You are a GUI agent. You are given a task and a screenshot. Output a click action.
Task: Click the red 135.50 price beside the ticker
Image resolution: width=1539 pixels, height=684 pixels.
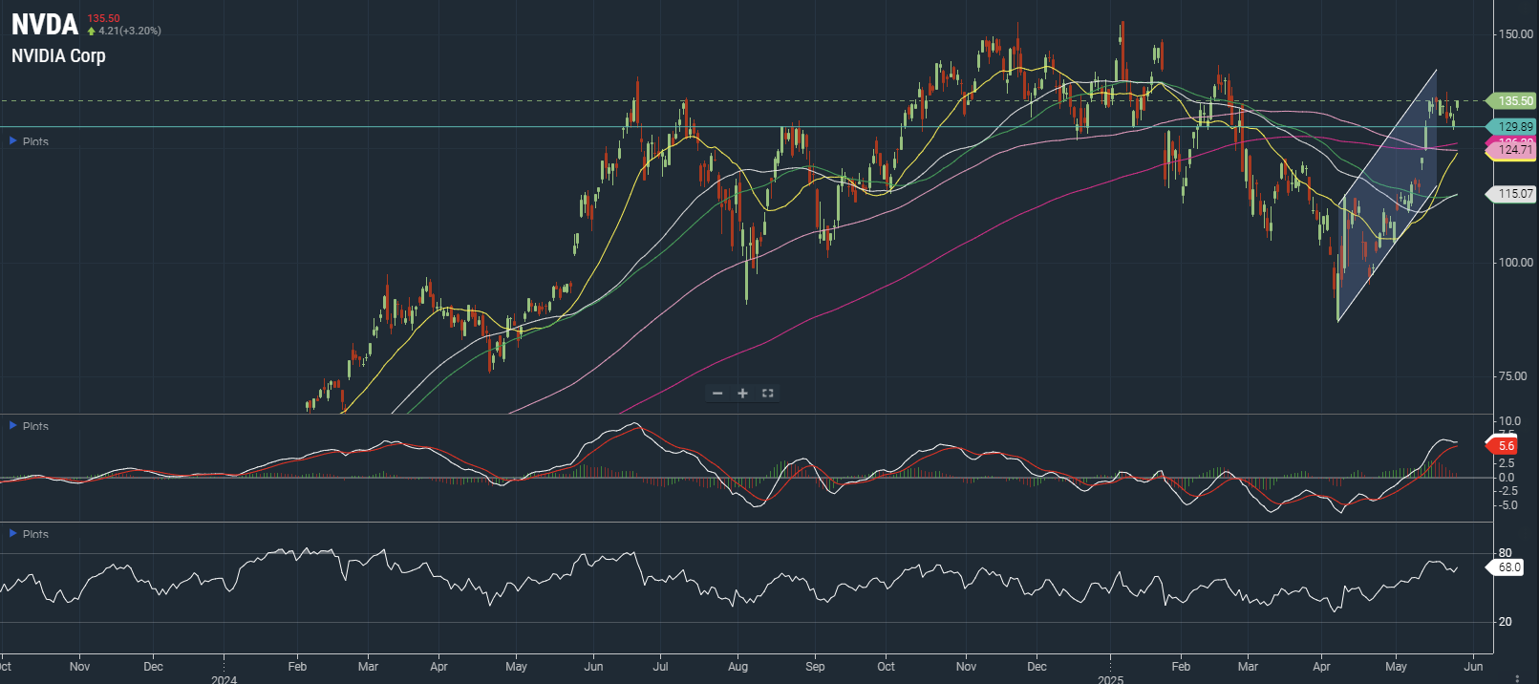click(103, 18)
